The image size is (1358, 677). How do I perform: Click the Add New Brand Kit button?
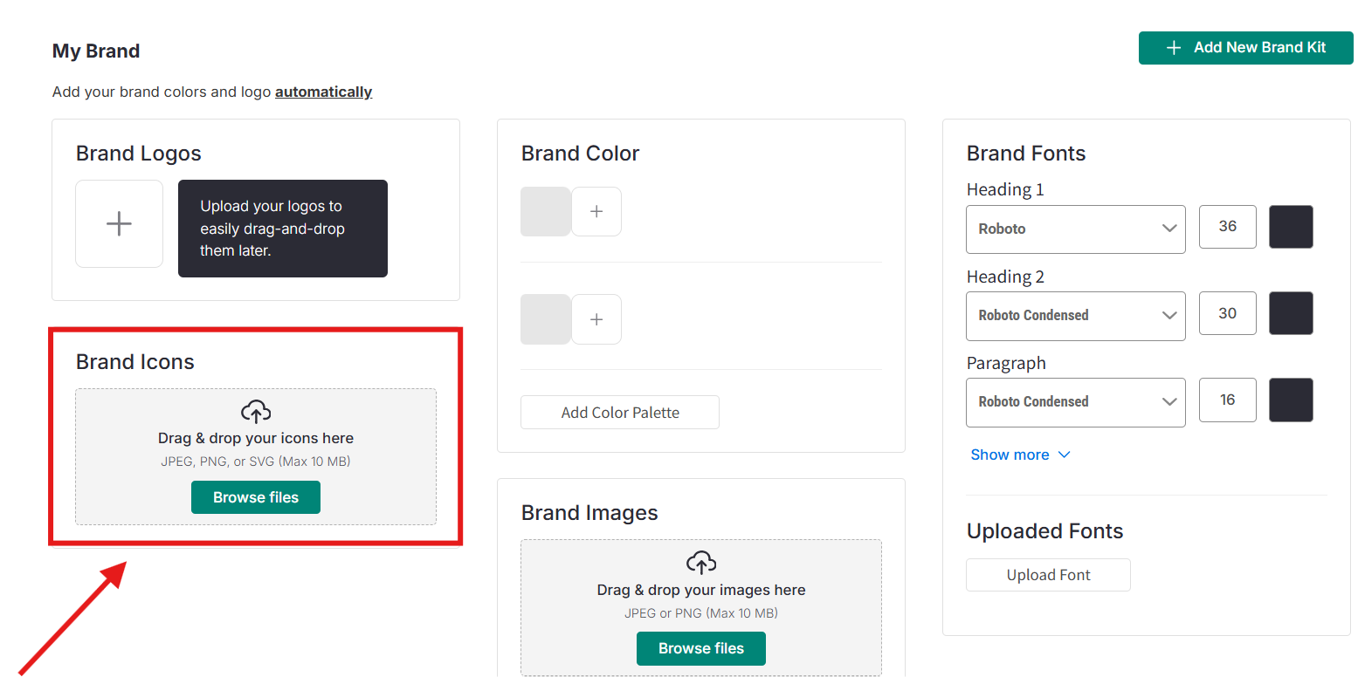click(1245, 48)
